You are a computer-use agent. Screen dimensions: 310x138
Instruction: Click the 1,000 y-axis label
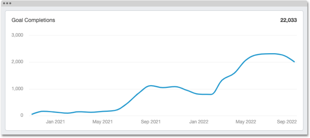[17, 89]
